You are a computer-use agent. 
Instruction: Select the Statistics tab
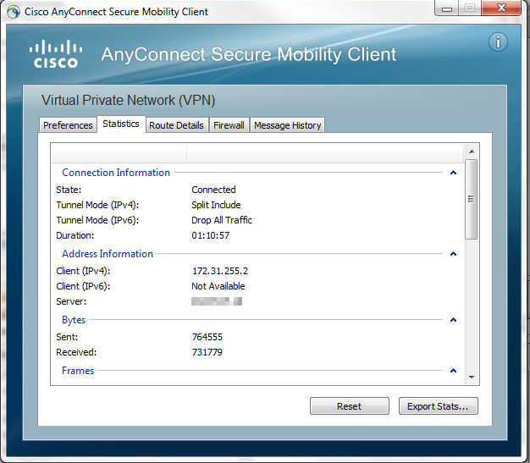point(121,124)
